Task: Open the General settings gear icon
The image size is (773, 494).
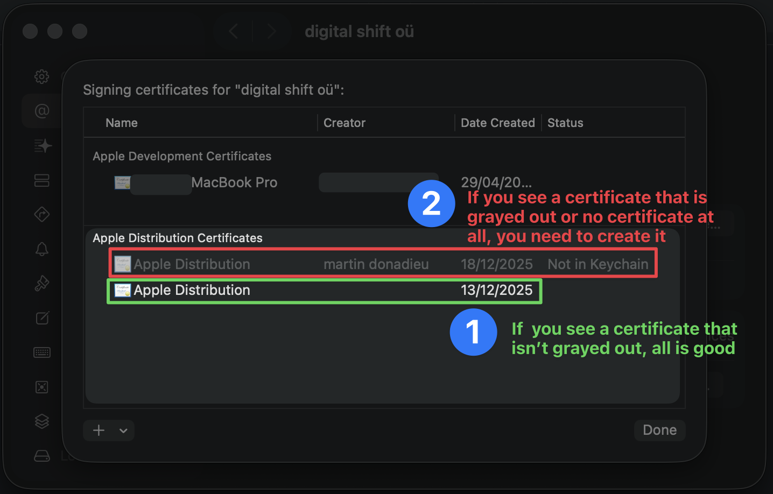Action: (x=41, y=76)
